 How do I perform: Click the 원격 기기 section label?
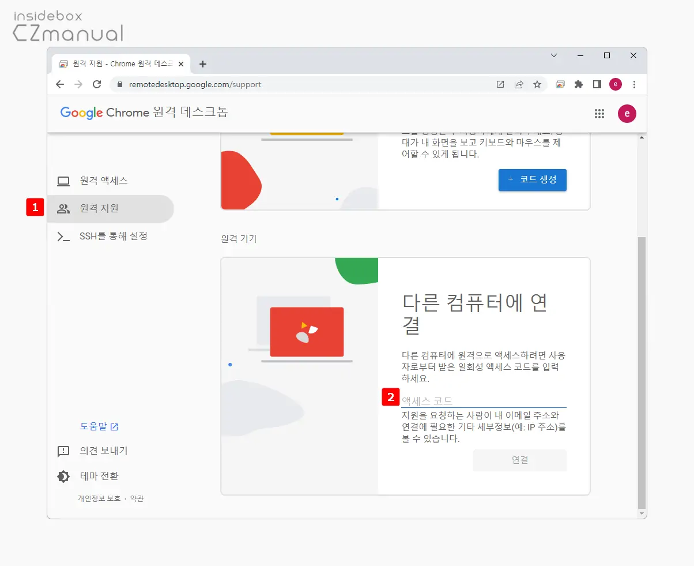239,239
